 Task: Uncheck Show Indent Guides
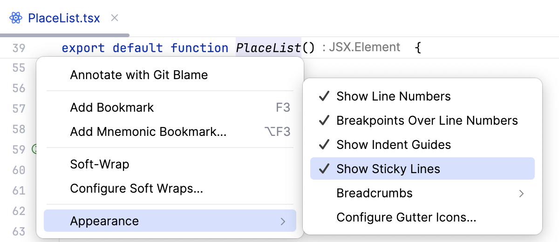(393, 145)
